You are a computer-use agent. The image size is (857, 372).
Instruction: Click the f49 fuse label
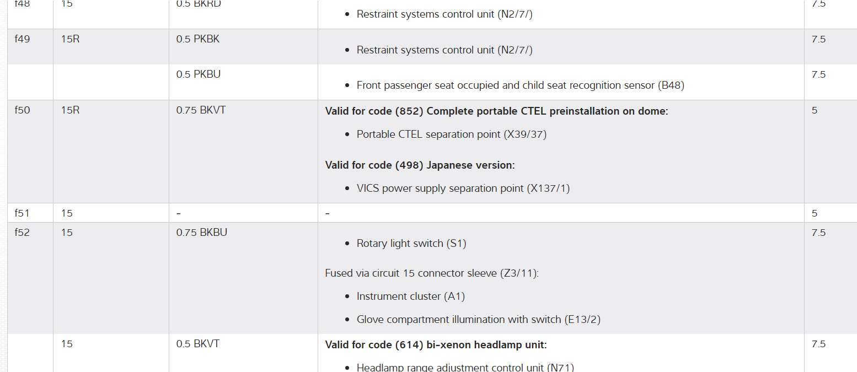[x=22, y=39]
